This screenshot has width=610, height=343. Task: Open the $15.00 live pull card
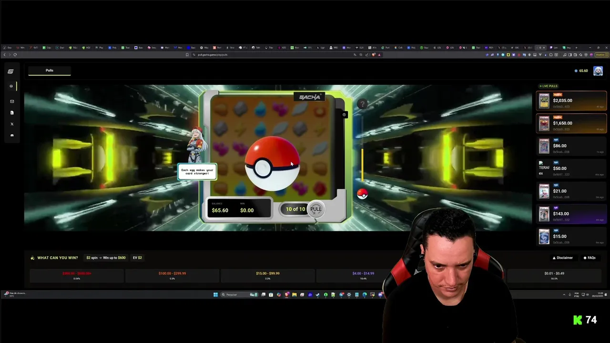(x=571, y=236)
